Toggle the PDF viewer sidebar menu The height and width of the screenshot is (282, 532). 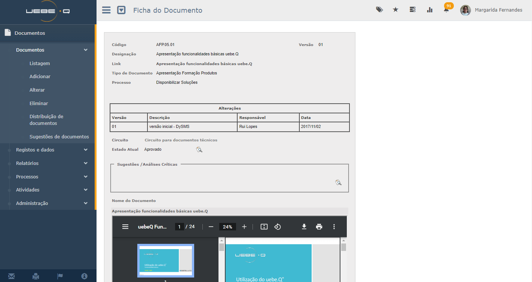tap(125, 227)
